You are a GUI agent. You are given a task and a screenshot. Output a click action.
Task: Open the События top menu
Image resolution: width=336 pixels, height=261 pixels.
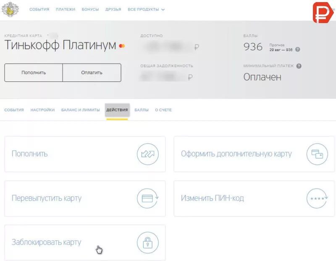tap(39, 9)
